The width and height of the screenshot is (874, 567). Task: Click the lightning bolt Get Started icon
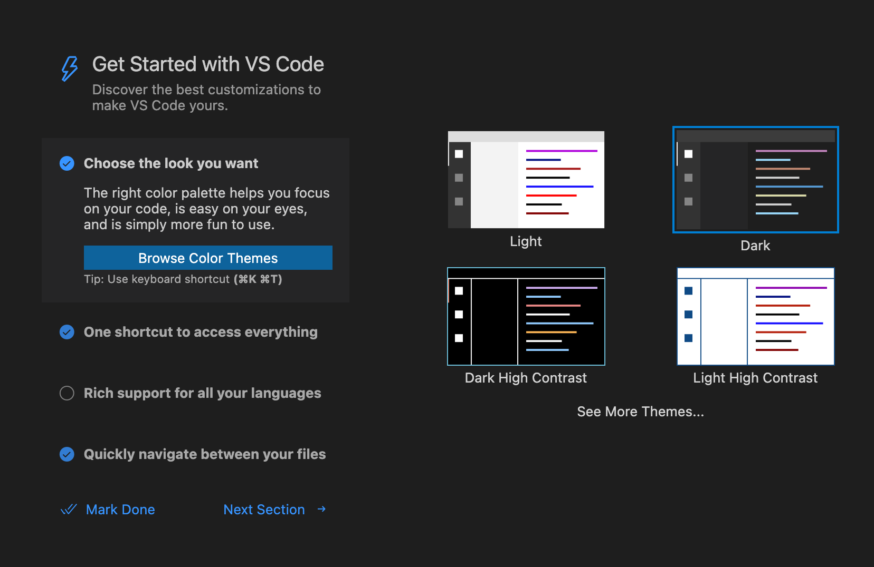pos(69,68)
